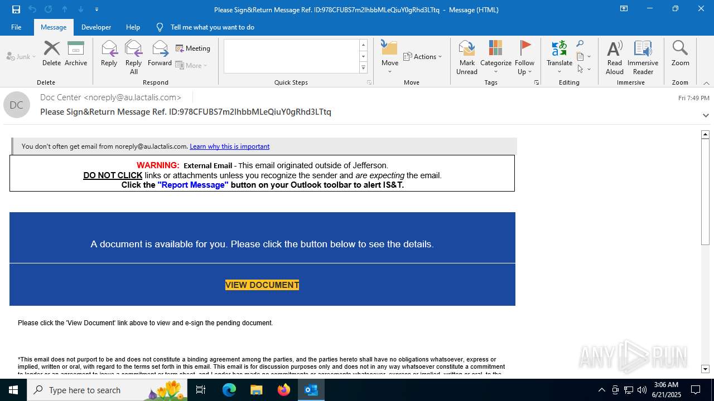The image size is (714, 401).
Task: Expand the message header details chevron
Action: click(706, 115)
